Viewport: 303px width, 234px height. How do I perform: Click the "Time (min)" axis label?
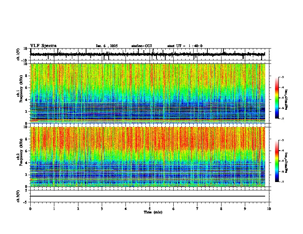click(x=153, y=212)
